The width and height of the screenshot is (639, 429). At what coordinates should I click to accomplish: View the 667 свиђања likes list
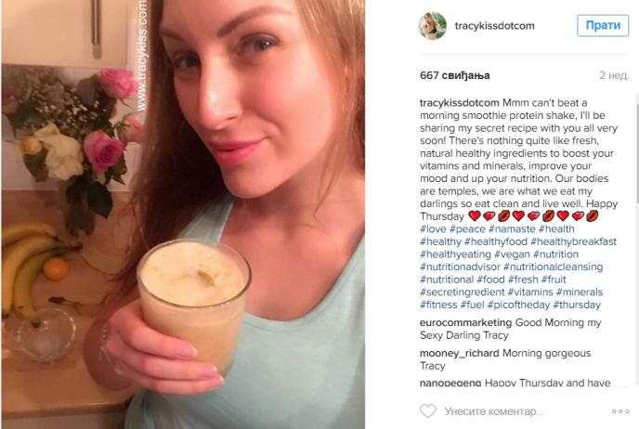(x=455, y=75)
